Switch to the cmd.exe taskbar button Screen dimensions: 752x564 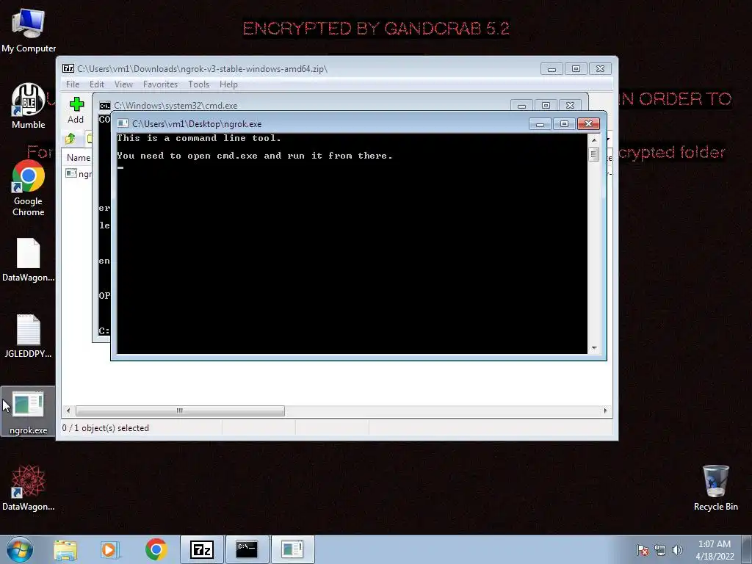point(247,549)
